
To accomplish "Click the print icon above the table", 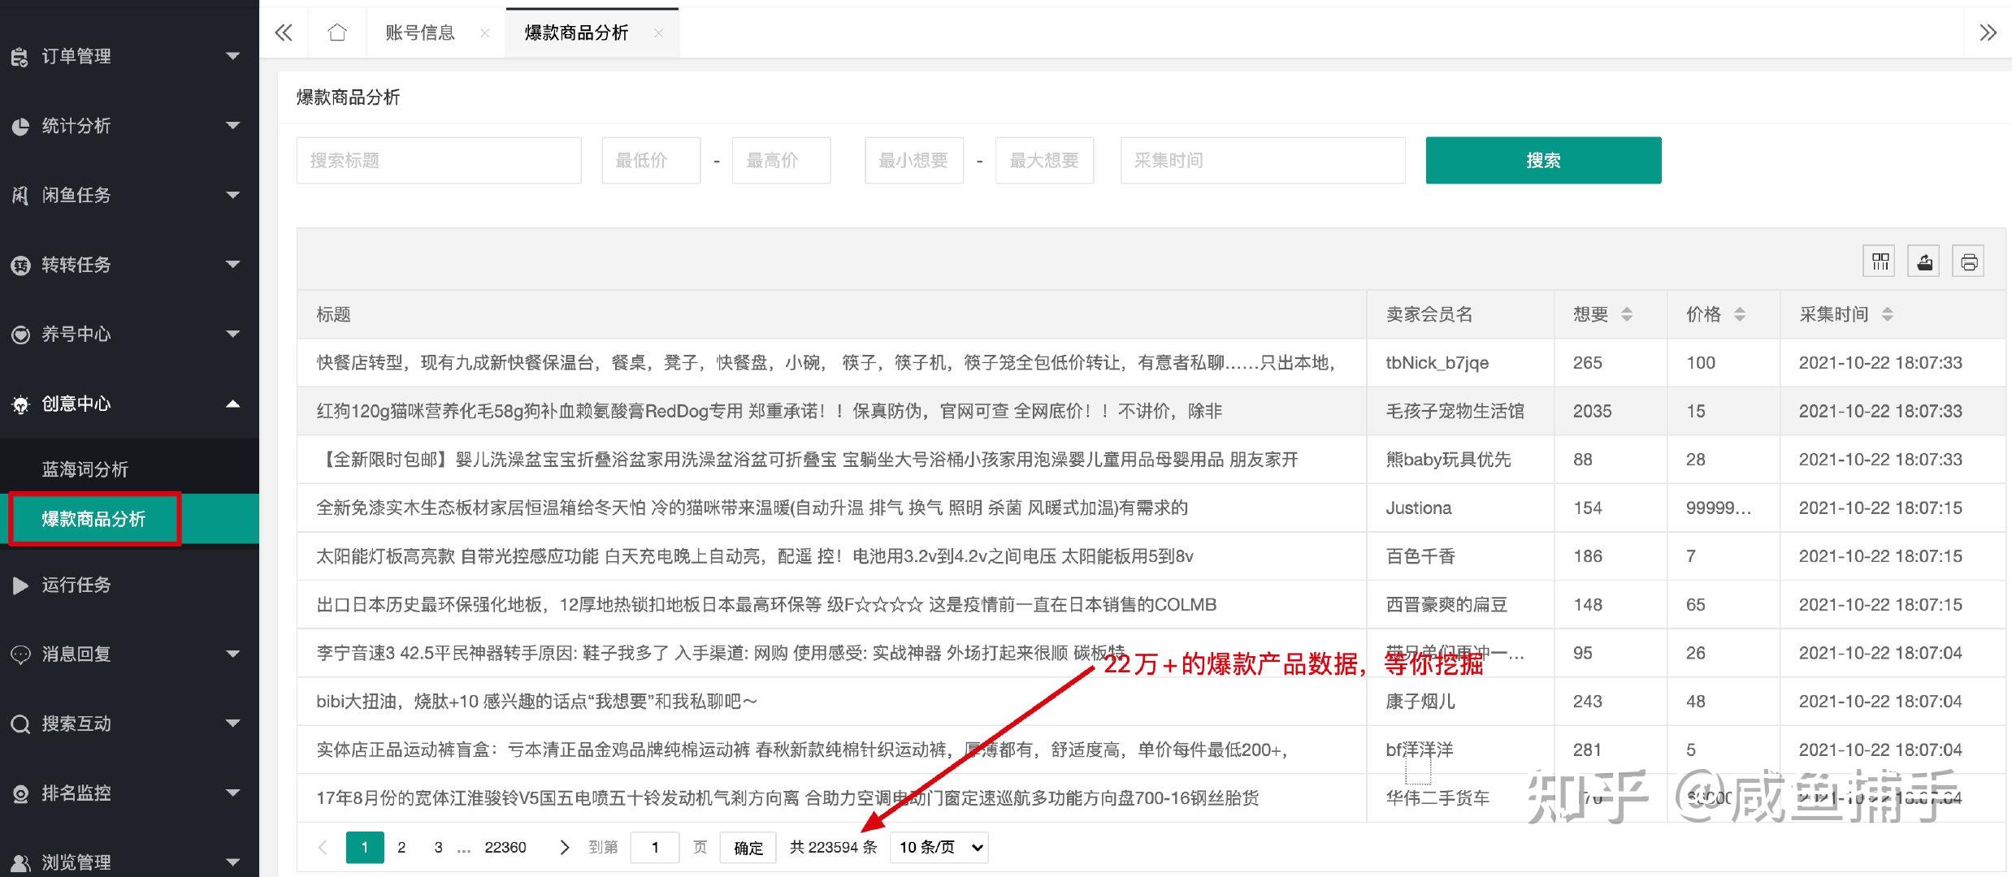I will 1968,261.
